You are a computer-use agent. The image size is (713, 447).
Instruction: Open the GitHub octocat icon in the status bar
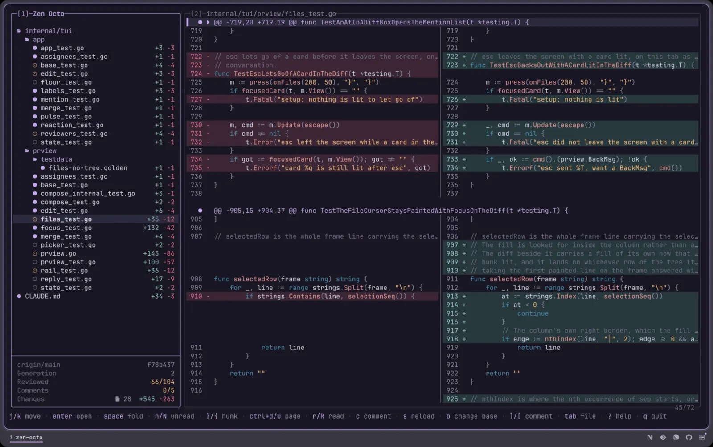(x=689, y=437)
